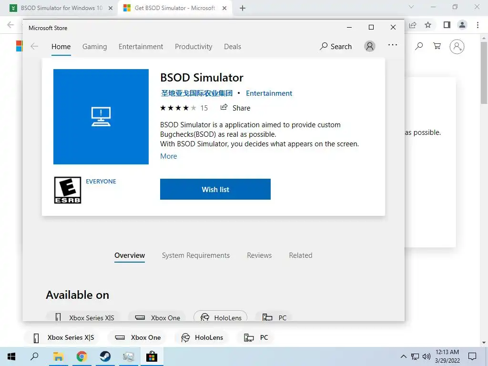Click the Share icon under the title

[224, 107]
